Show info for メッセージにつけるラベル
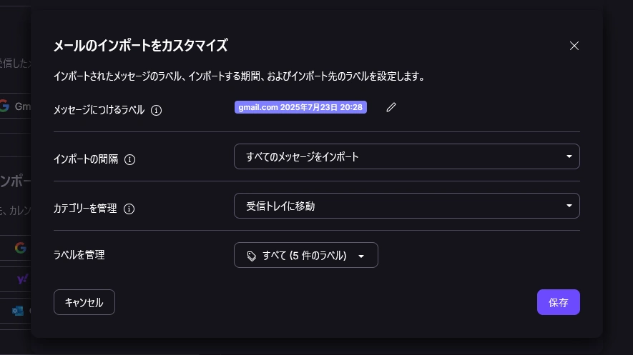Viewport: 633px width, 355px height. point(156,110)
